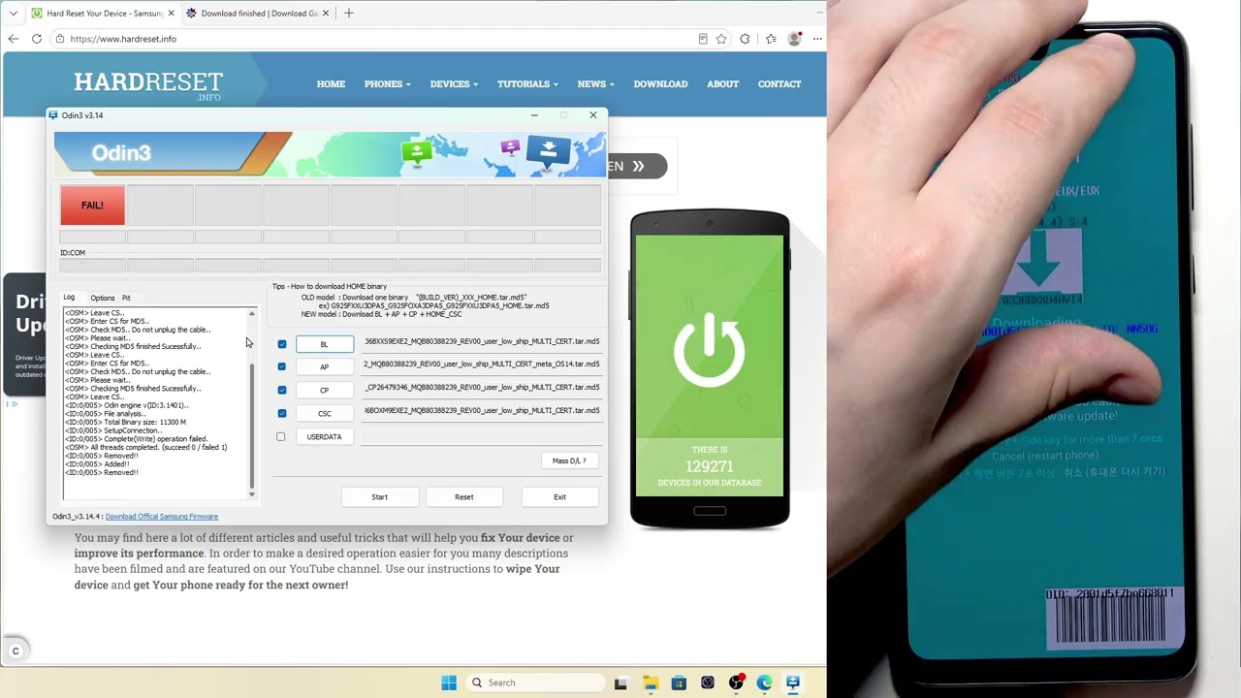Open the CONTACT page in site navigation
The width and height of the screenshot is (1241, 698).
tap(780, 84)
